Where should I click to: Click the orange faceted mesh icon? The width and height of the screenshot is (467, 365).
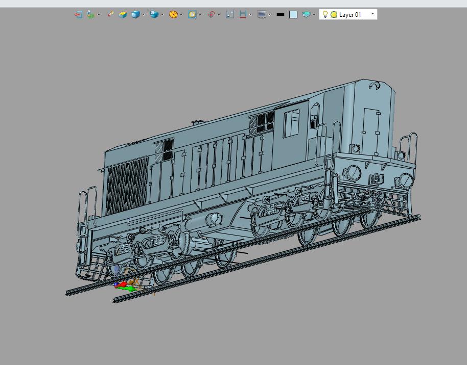tap(173, 14)
